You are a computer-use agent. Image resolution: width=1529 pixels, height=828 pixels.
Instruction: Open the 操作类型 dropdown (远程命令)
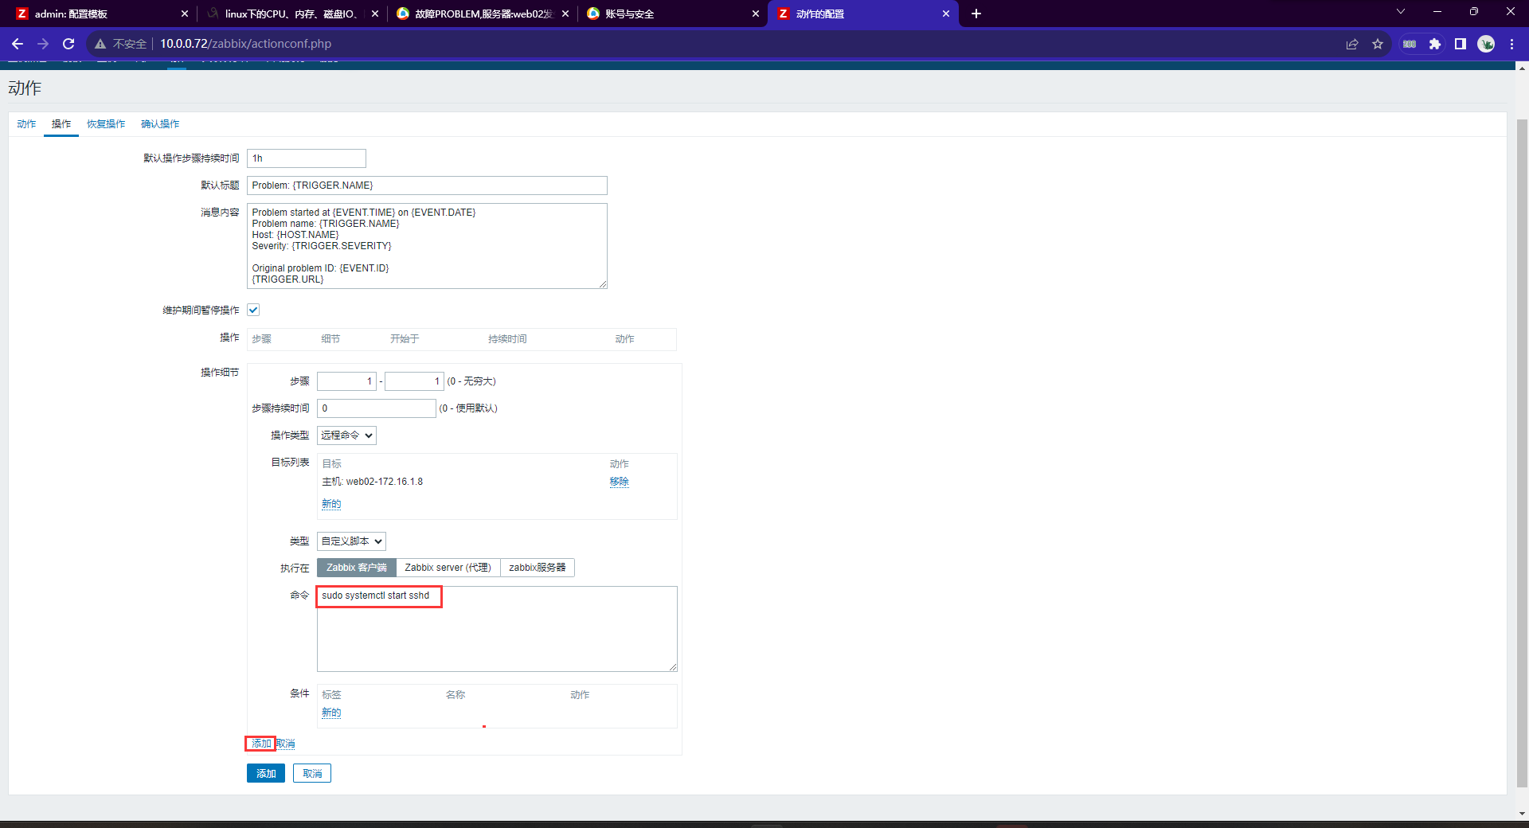346,435
